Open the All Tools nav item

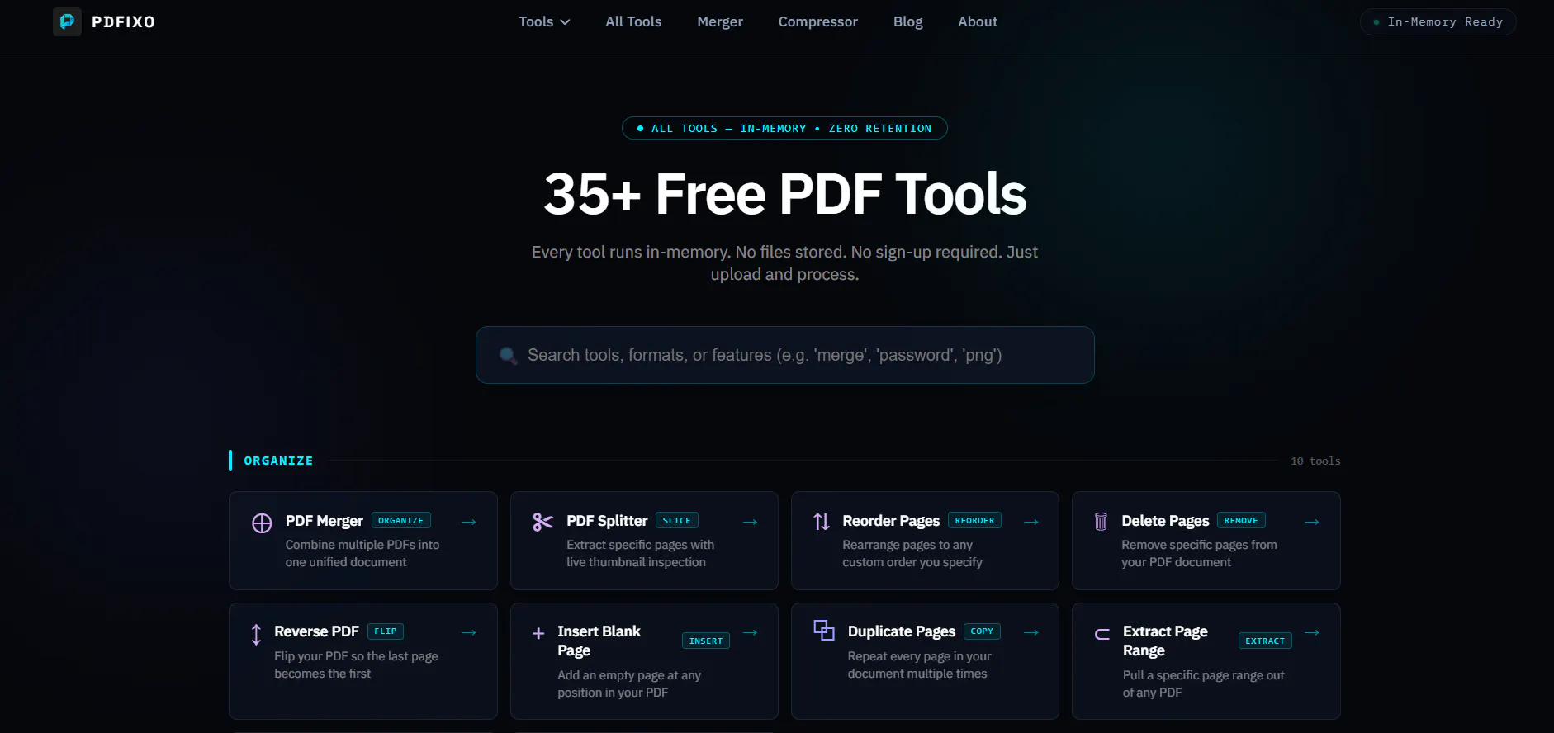pos(633,21)
